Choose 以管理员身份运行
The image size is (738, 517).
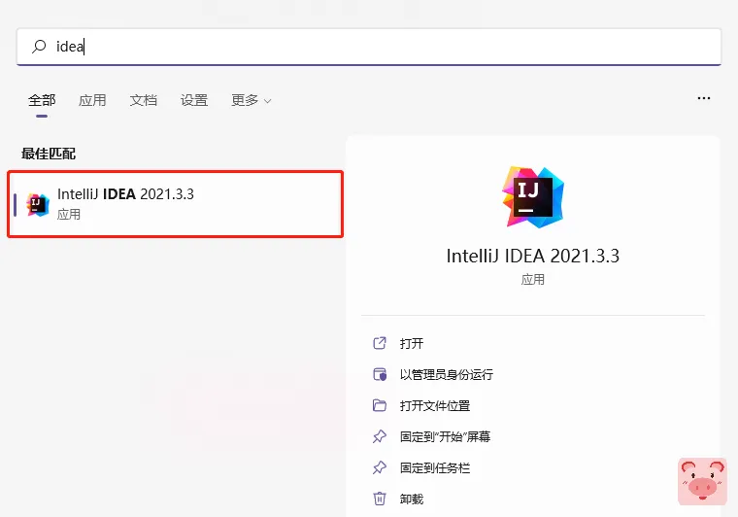[446, 374]
